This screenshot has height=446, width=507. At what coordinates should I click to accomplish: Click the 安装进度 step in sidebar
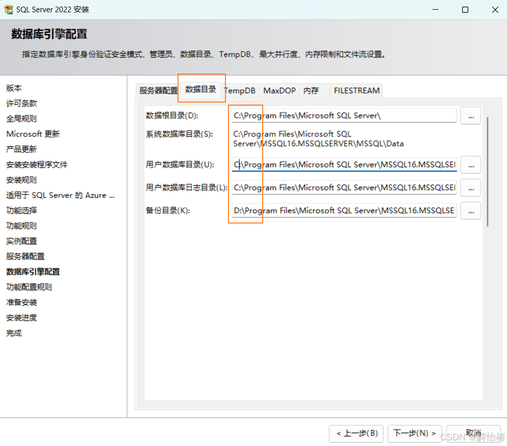click(21, 317)
